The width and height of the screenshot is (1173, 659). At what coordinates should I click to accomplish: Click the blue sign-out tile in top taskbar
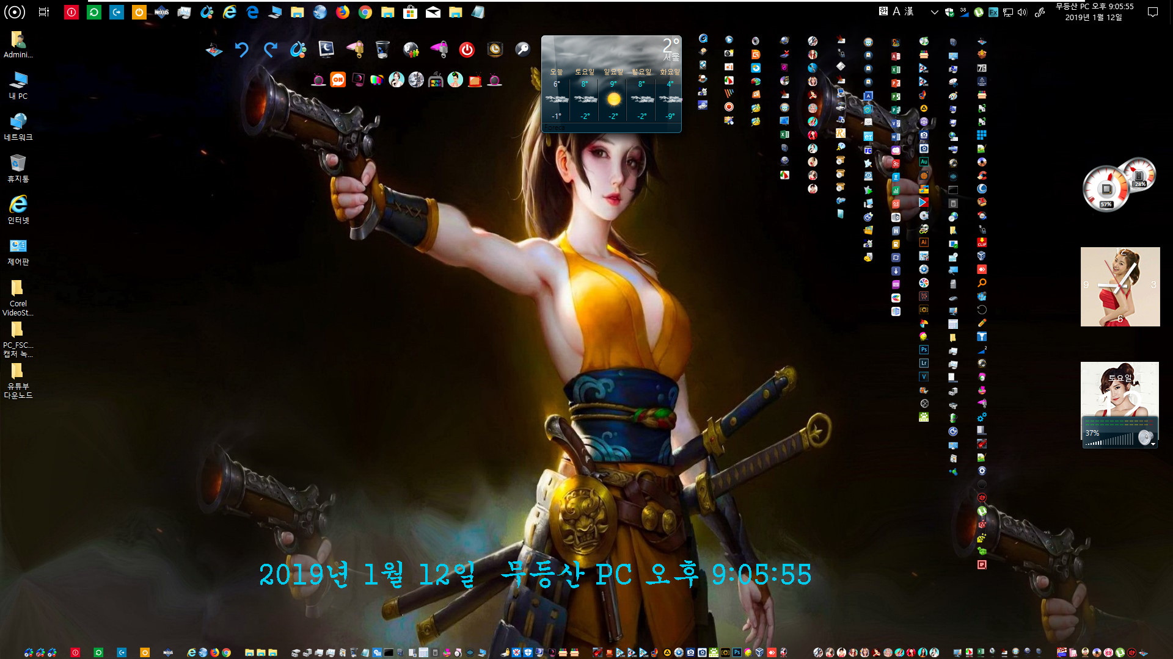click(117, 12)
